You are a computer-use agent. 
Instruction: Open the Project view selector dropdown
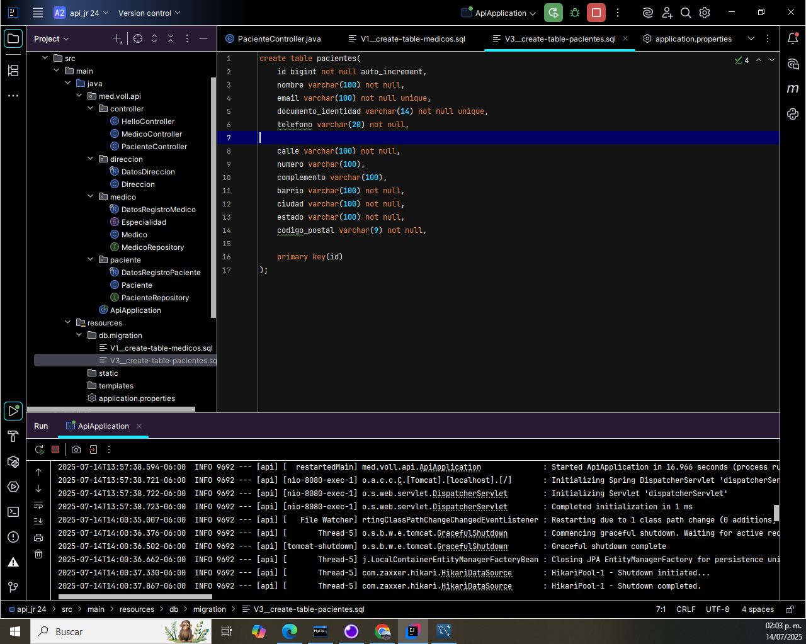(x=52, y=39)
